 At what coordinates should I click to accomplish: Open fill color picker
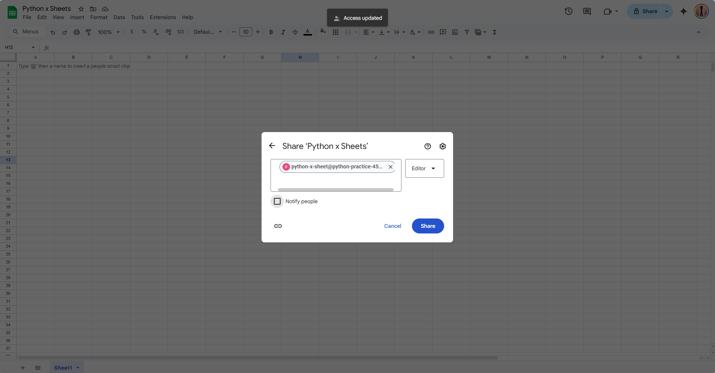(x=323, y=31)
